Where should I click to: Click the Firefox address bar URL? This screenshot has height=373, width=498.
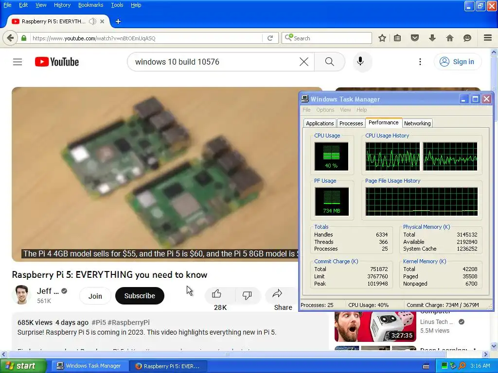pos(146,38)
